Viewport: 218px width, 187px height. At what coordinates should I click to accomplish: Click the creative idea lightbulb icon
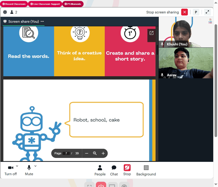pyautogui.click(x=80, y=33)
